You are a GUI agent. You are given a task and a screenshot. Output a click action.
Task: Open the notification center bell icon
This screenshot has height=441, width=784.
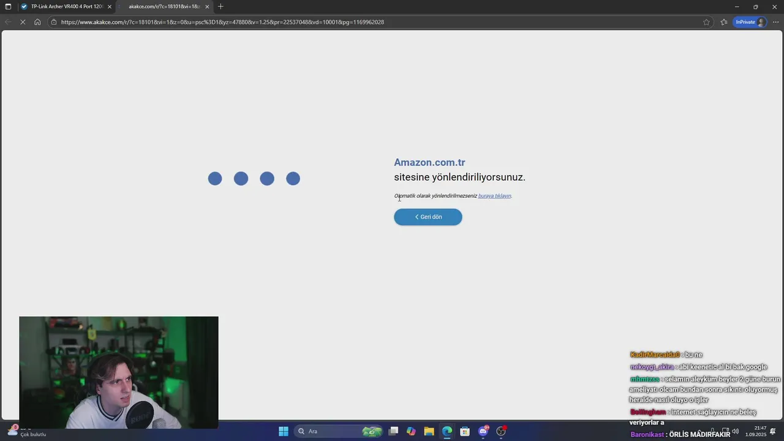coord(773,431)
